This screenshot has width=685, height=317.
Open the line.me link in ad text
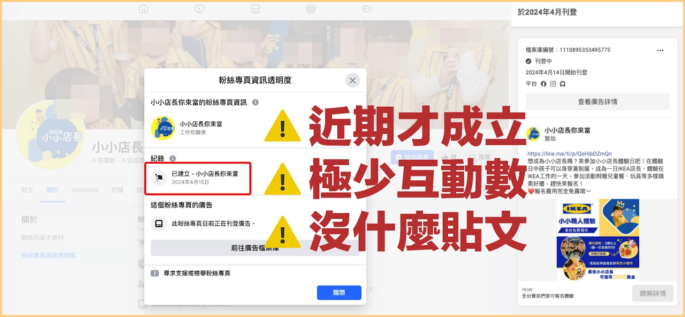click(x=569, y=154)
